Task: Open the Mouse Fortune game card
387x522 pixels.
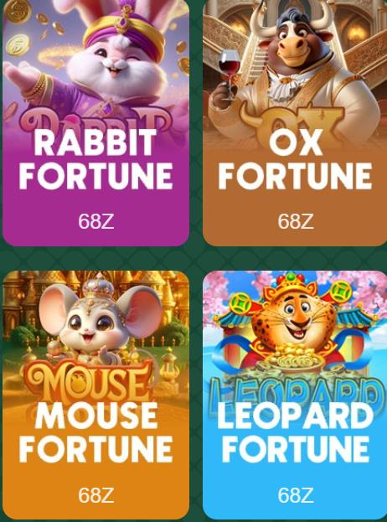Action: [95, 395]
